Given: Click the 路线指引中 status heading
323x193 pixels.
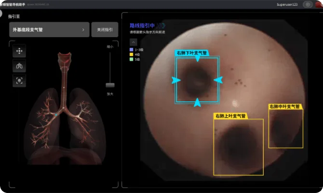Looking at the screenshot, I should 142,26.
